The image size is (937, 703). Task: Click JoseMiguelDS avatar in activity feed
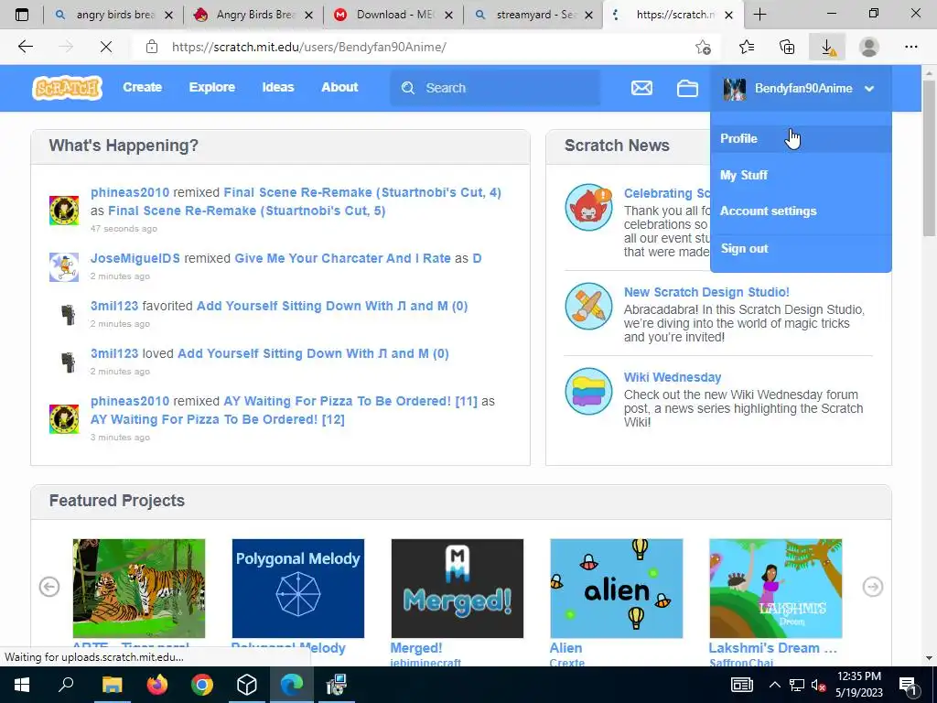point(64,266)
